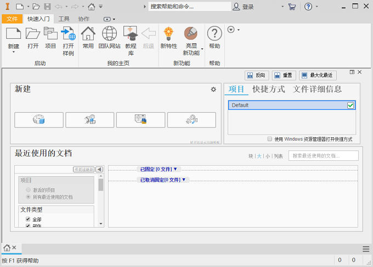Viewport: 373px width, 267px height.
Task: Click the 新建 ribbon icon
Action: 14,33
